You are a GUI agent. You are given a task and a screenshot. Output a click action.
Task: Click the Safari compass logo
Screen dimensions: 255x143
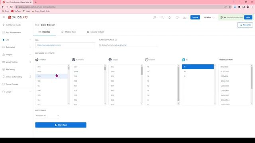pyautogui.click(x=147, y=60)
